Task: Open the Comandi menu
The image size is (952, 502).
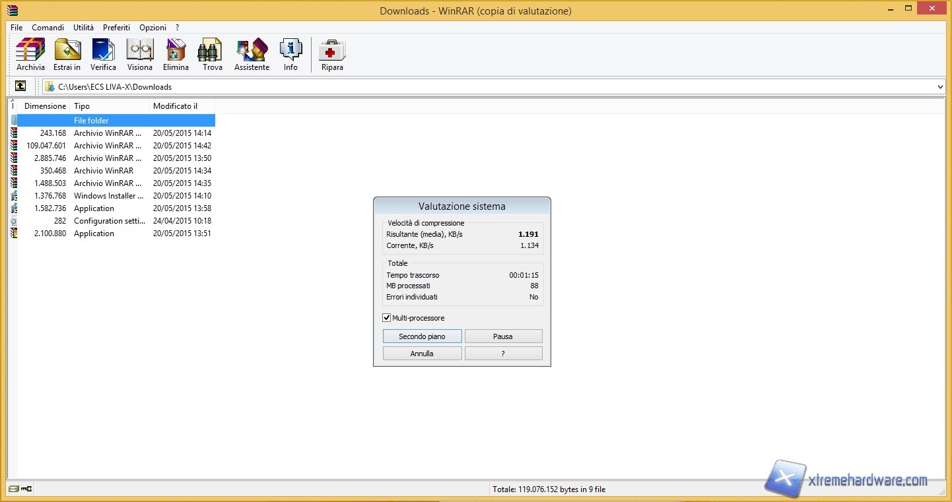Action: click(48, 28)
